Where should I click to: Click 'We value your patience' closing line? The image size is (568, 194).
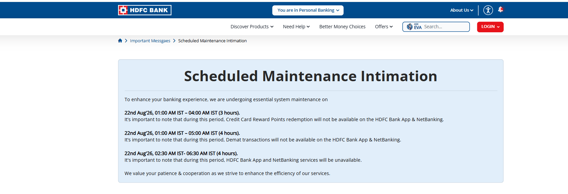click(227, 173)
